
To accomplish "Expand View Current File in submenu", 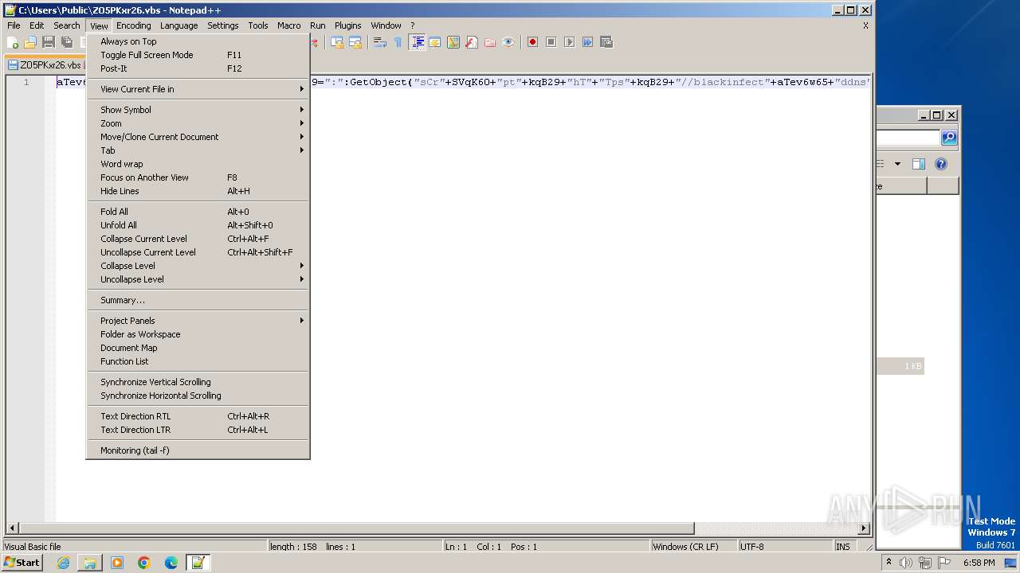I will [x=198, y=89].
